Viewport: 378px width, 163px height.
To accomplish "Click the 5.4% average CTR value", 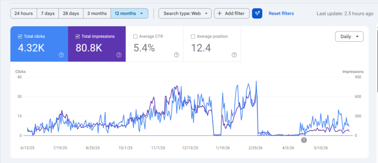I will (144, 48).
